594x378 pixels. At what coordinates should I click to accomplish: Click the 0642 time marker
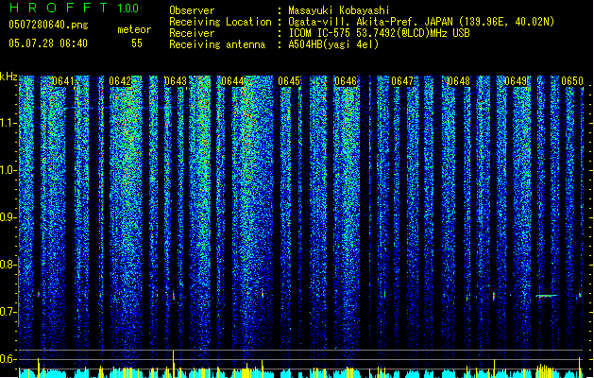(120, 81)
